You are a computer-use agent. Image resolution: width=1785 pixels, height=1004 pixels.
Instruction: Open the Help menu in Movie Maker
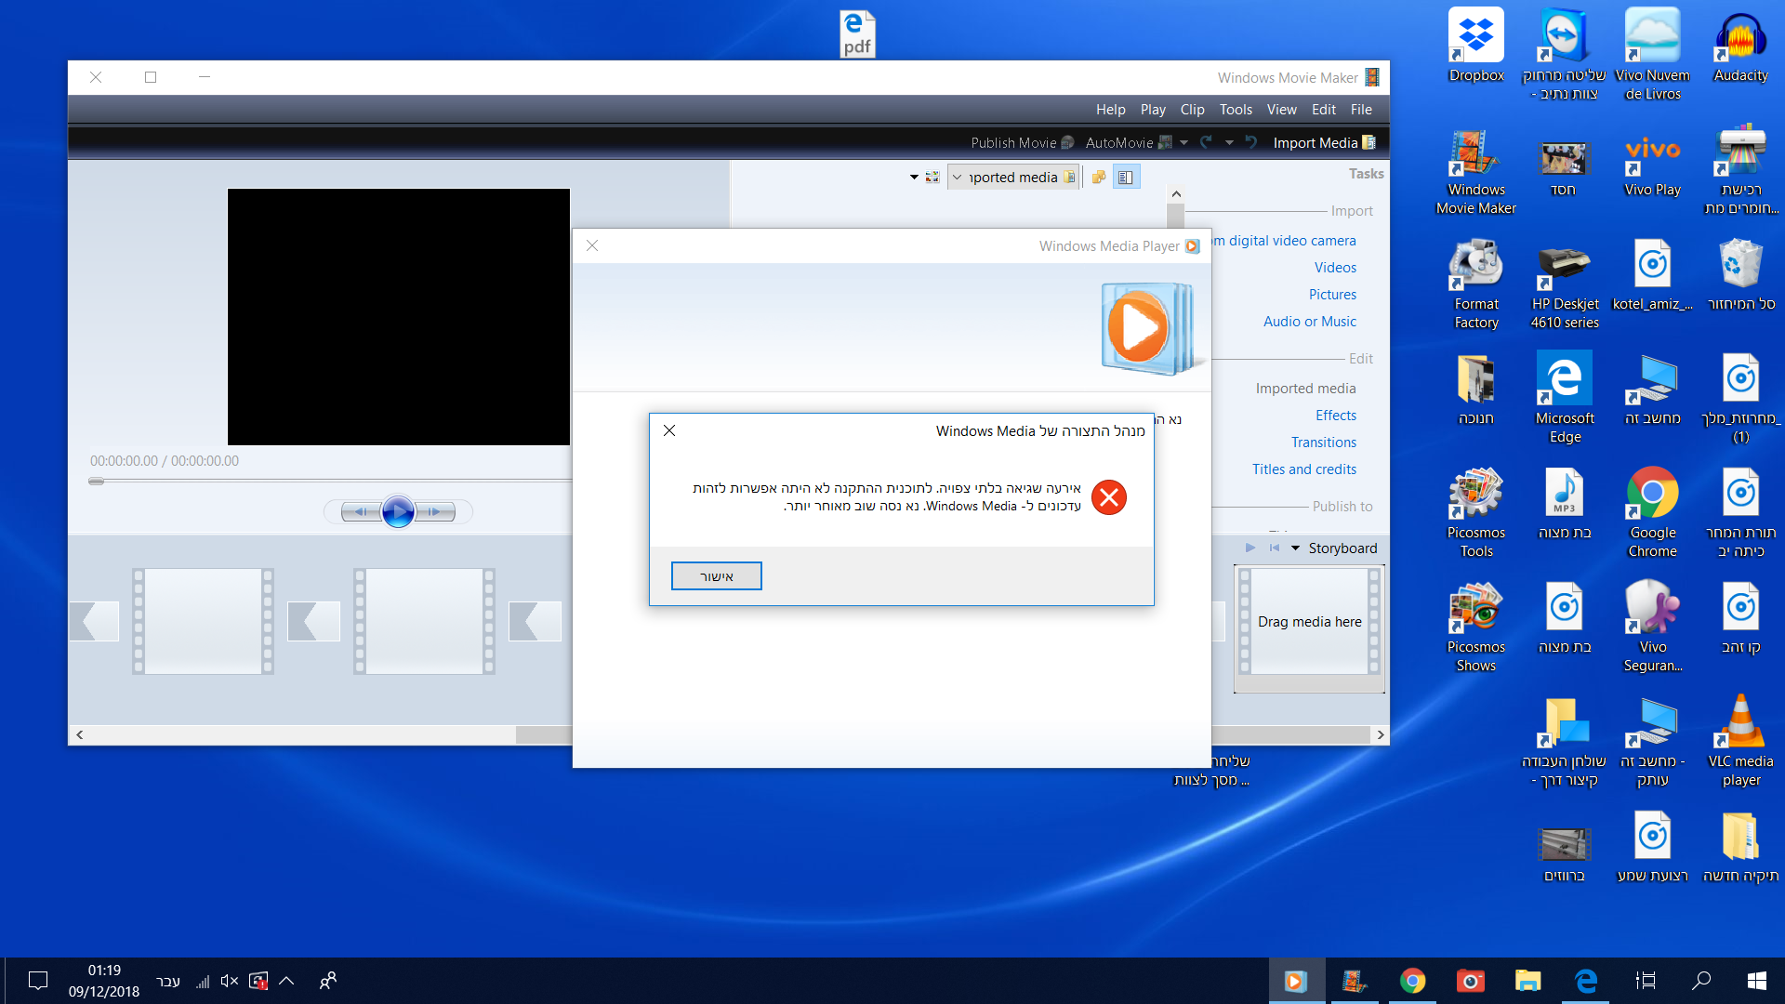1111,110
